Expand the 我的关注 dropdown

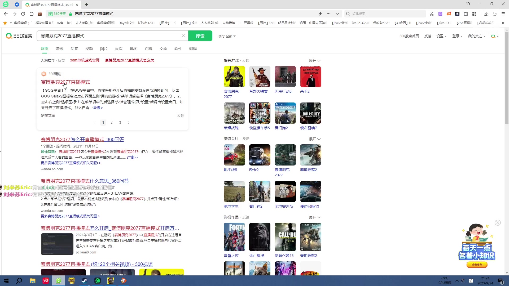[477, 36]
